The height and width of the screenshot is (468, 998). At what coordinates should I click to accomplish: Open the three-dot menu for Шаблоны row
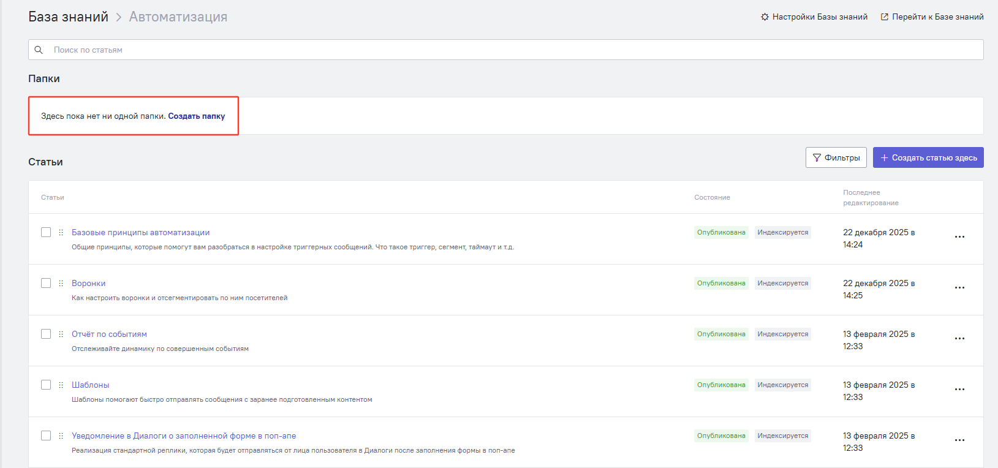[x=959, y=390]
